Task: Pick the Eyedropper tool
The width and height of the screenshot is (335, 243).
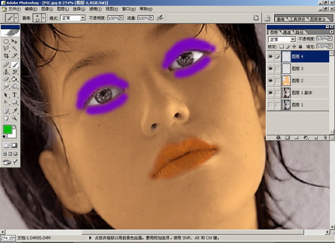Action: click(14, 111)
